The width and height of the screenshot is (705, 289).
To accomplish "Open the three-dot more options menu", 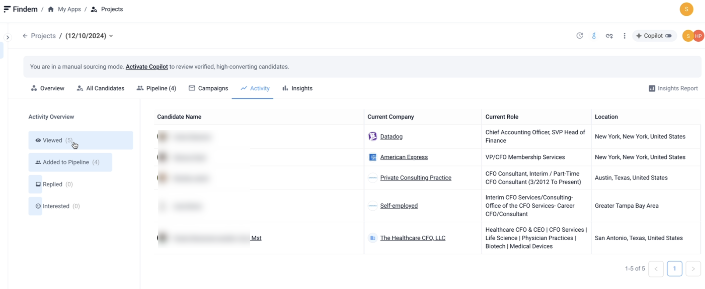I will (x=624, y=36).
